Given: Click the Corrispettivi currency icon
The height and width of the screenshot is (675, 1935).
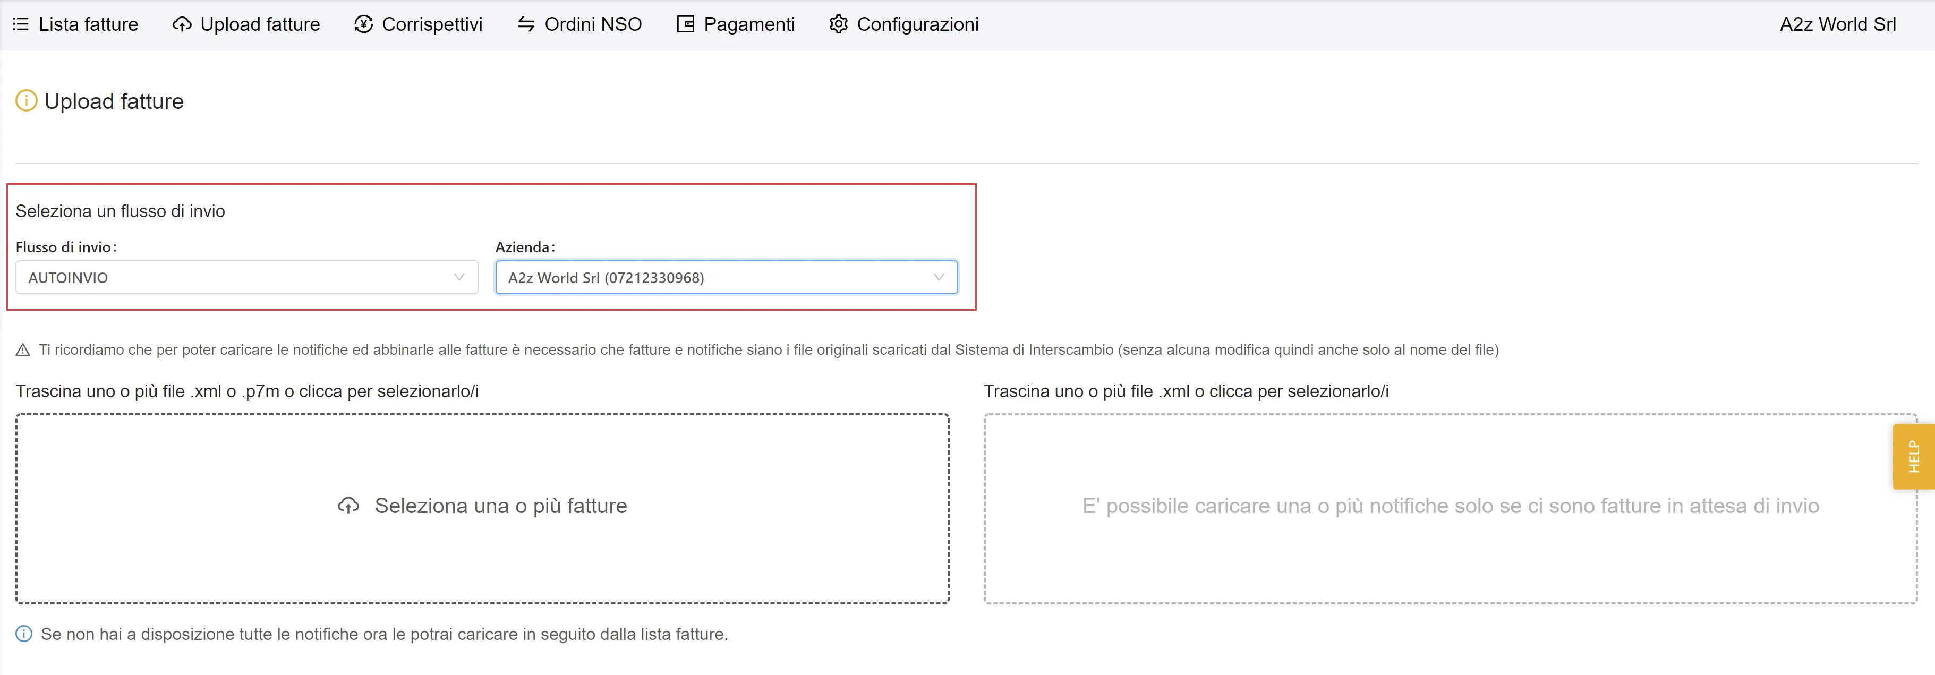Looking at the screenshot, I should click(x=363, y=25).
